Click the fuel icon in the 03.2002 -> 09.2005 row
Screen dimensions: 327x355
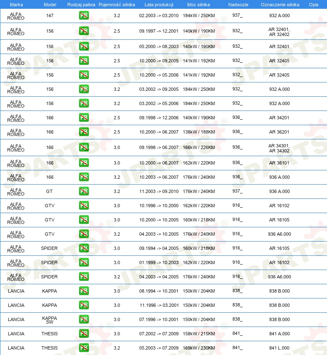[x=84, y=89]
